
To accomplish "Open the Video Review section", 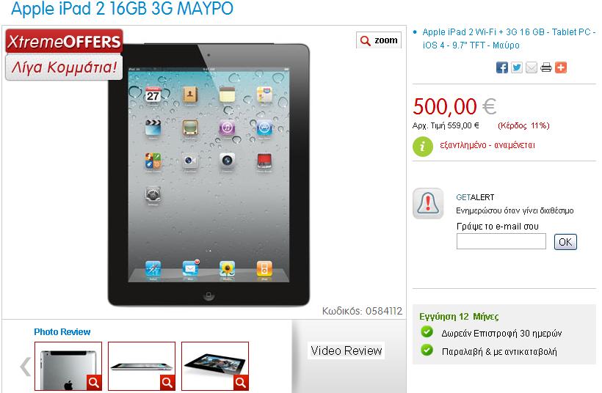I will (x=346, y=350).
